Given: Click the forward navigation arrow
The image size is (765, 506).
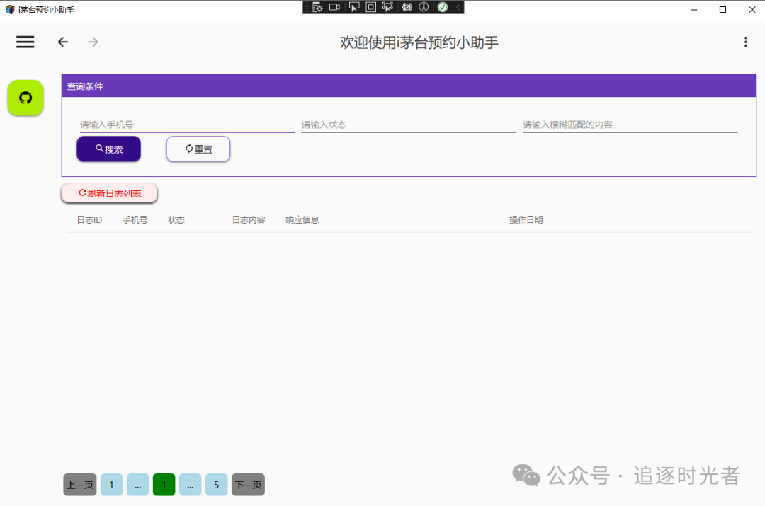Looking at the screenshot, I should coord(93,42).
